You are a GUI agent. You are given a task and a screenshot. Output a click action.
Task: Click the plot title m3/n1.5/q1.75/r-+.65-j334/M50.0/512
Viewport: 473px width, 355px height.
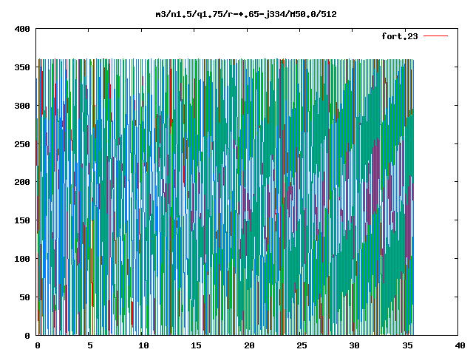pyautogui.click(x=246, y=14)
